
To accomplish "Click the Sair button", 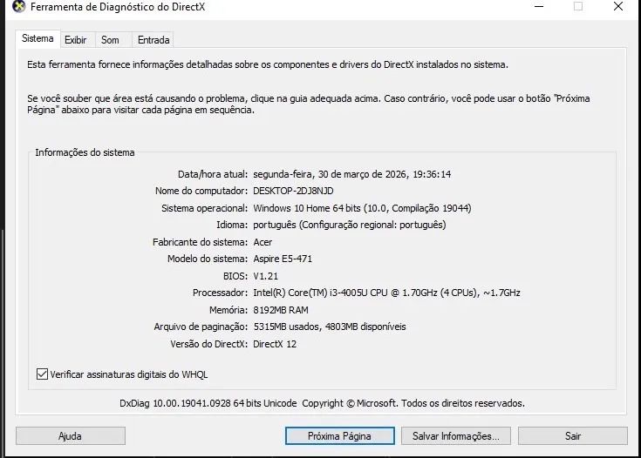I will tap(573, 436).
